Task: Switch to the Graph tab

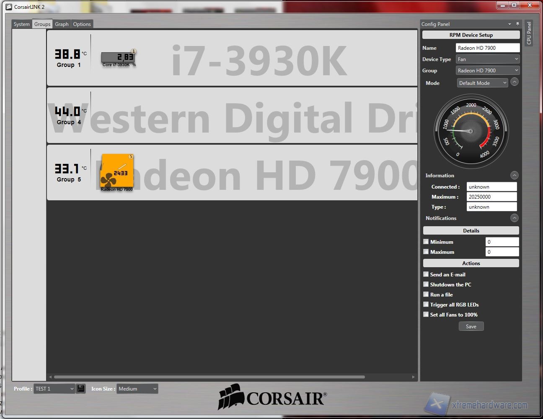Action: pos(62,24)
